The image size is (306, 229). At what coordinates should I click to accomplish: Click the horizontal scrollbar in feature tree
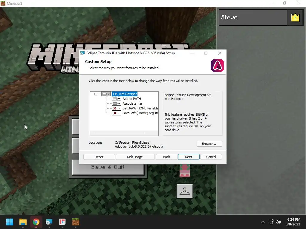click(x=120, y=133)
